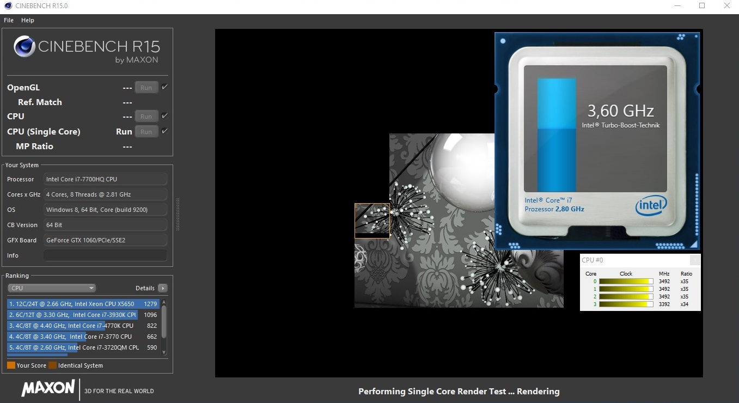This screenshot has height=403, width=739.
Task: Click the Identical System brown swatch
Action: point(52,365)
